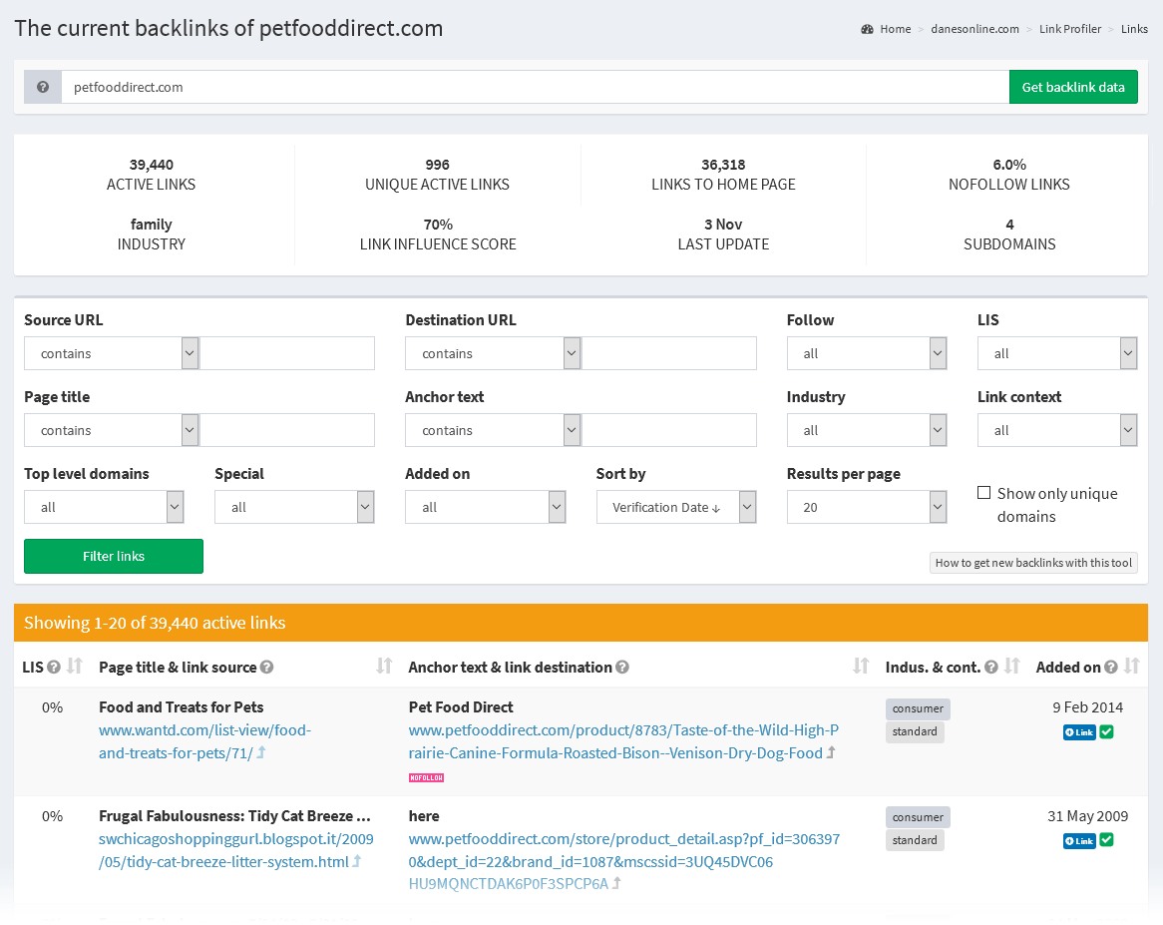Click the help icon beside the URL input
Viewport: 1163px width, 925px height.
click(x=41, y=87)
